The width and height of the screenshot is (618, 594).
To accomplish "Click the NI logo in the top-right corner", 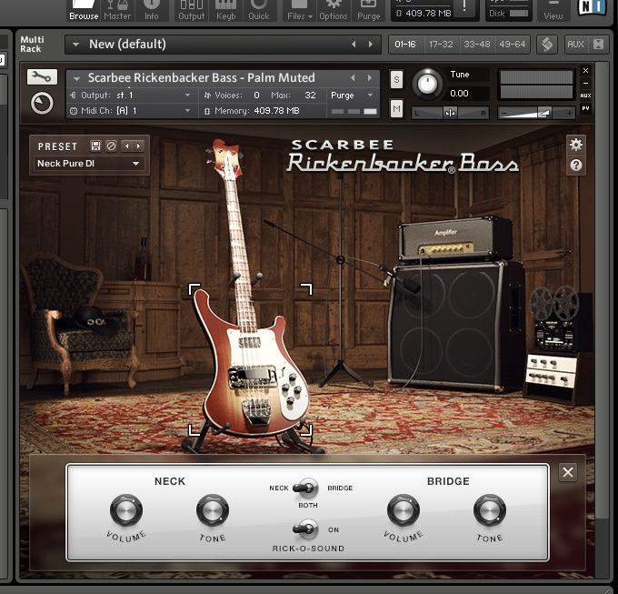I will tap(592, 8).
